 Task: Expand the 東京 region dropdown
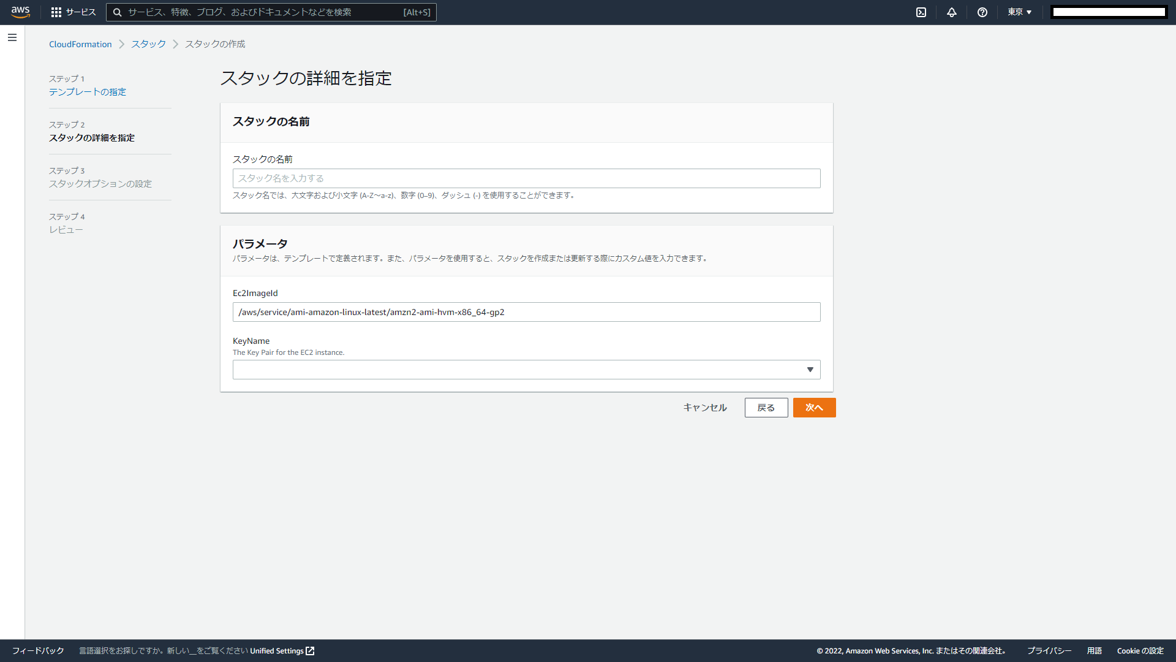[x=1020, y=12]
